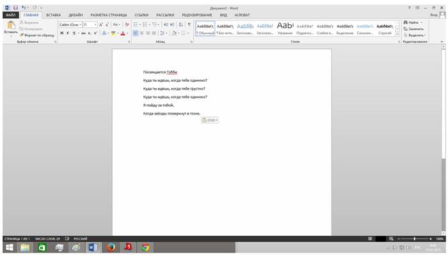The width and height of the screenshot is (448, 255).
Task: Open font size 11 dropdown
Action: point(95,25)
